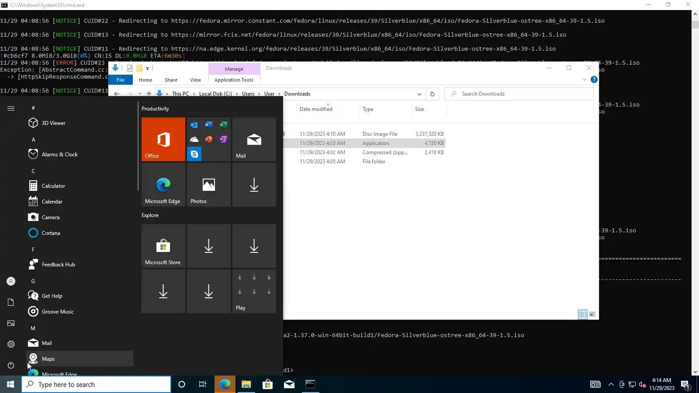Open the notification center icon
Viewport: 699px width, 393px height.
[x=685, y=384]
